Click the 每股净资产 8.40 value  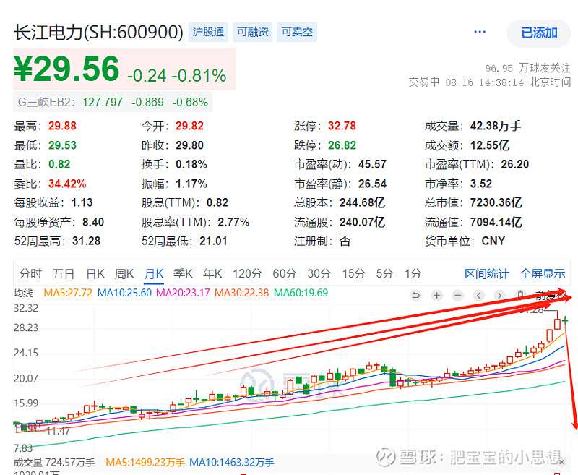click(93, 223)
